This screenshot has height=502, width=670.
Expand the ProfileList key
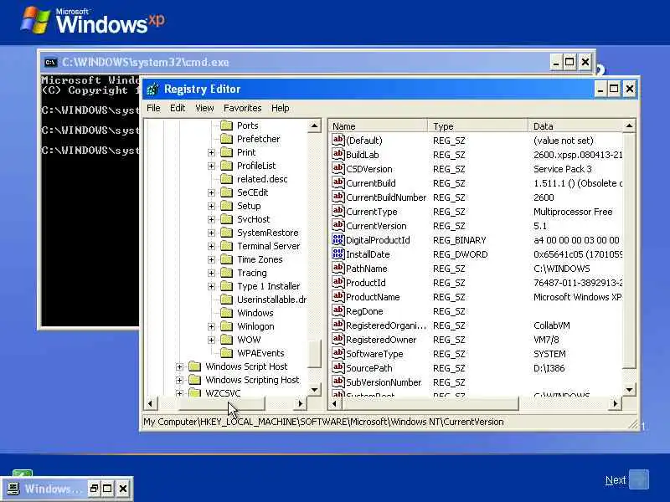pyautogui.click(x=211, y=166)
